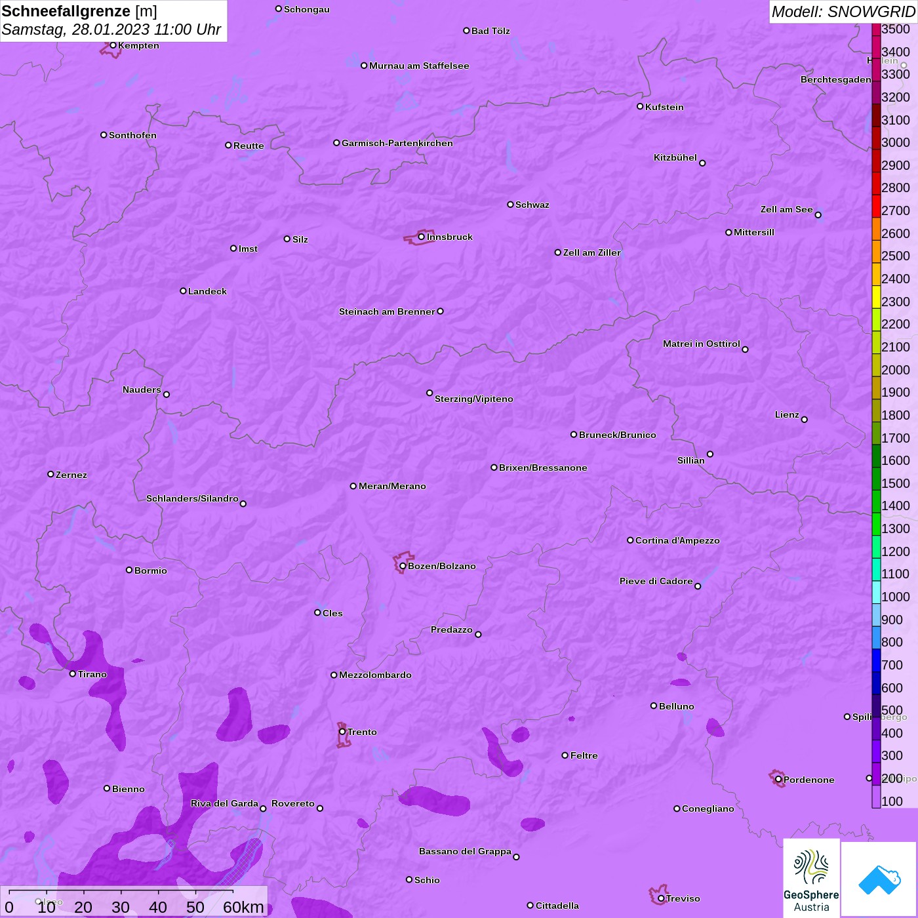Image resolution: width=918 pixels, height=918 pixels.
Task: Click the Schlanders/Silandro label
Action: click(x=192, y=498)
